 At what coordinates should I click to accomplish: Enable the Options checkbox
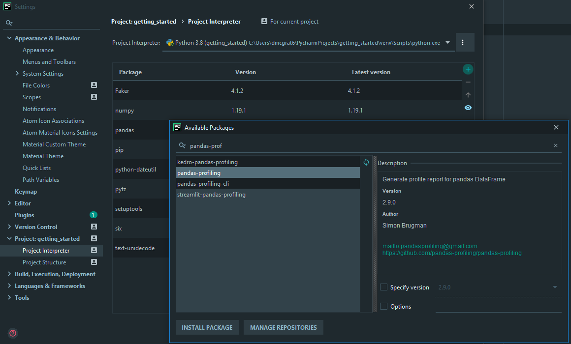point(384,307)
